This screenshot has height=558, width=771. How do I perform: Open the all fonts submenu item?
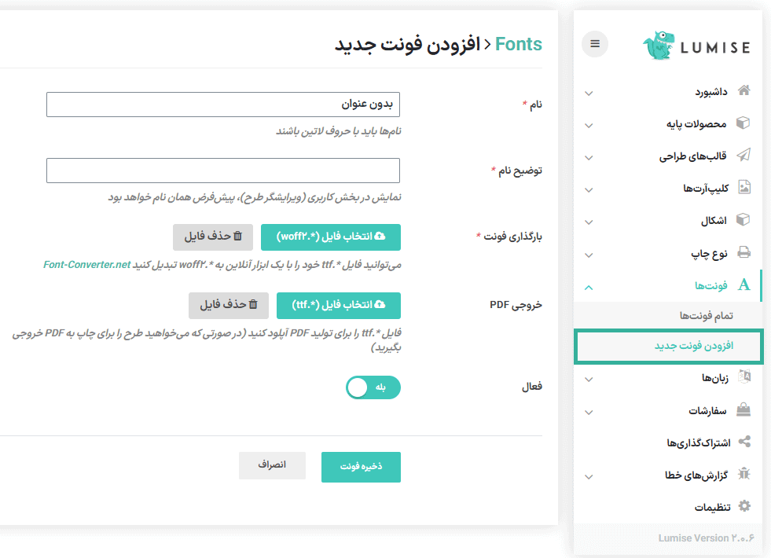pos(706,315)
